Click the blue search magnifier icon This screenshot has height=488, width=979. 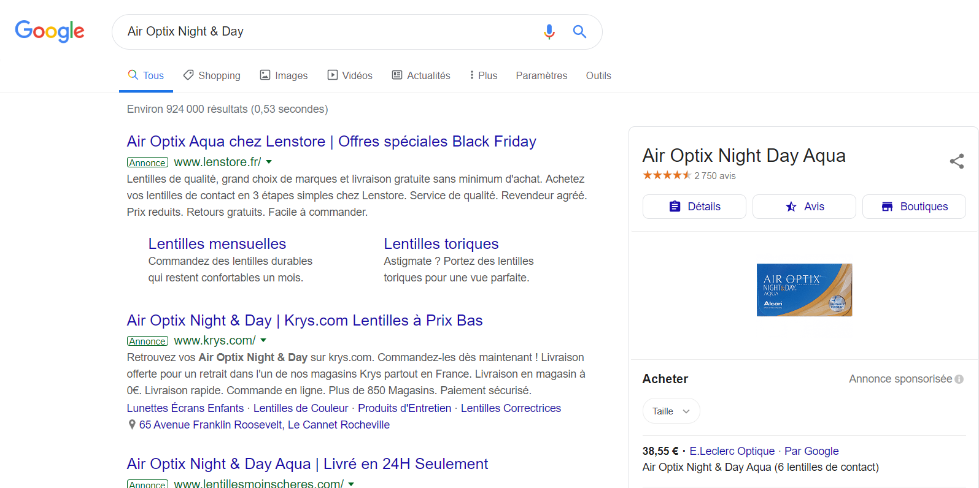pyautogui.click(x=579, y=31)
